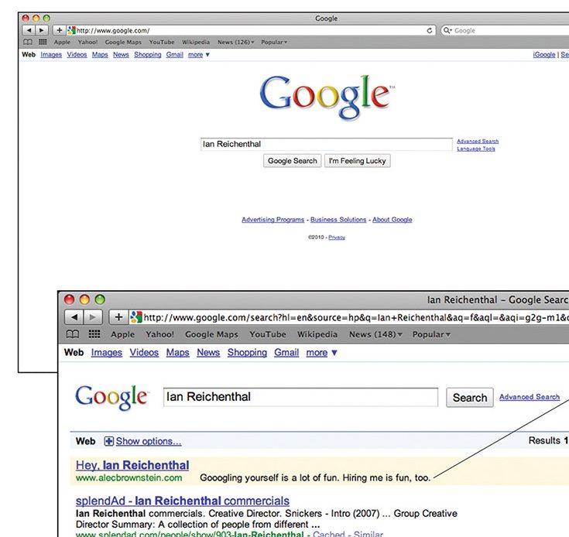Viewport: 569px width, 537px height.
Task: Click the homepage search box containing Ian Reichenthal
Action: pos(326,145)
